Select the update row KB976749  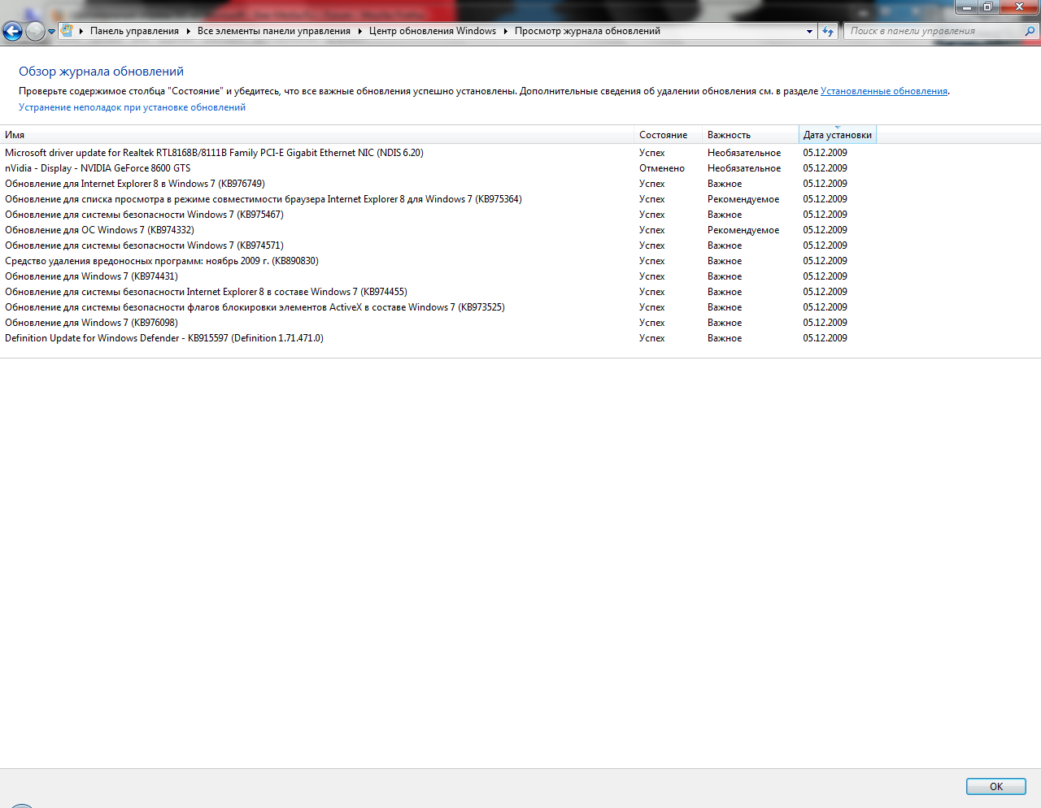pyautogui.click(x=439, y=184)
